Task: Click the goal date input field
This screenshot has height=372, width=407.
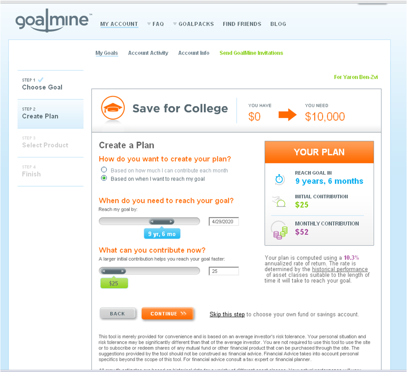Action: tap(224, 222)
